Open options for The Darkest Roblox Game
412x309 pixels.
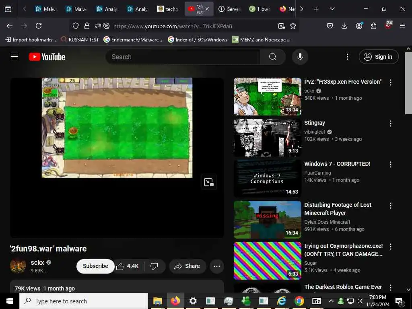coord(390,287)
